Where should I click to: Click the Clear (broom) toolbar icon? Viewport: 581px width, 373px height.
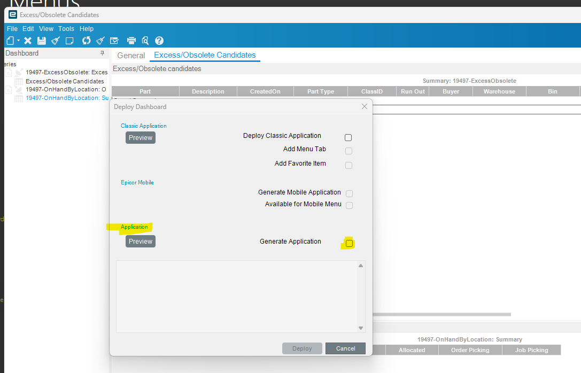(x=56, y=40)
